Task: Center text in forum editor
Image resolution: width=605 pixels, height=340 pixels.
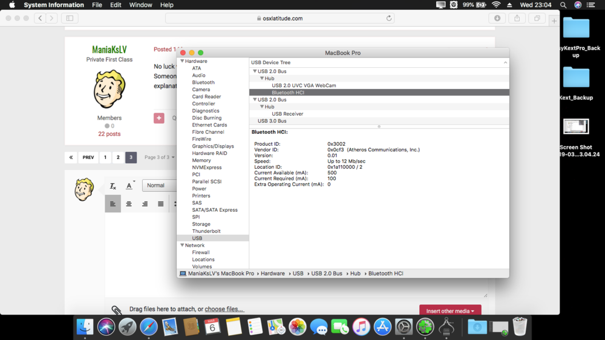Action: (x=129, y=204)
